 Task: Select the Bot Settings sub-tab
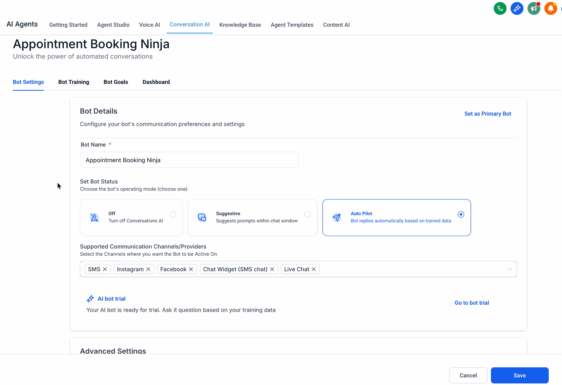click(29, 82)
